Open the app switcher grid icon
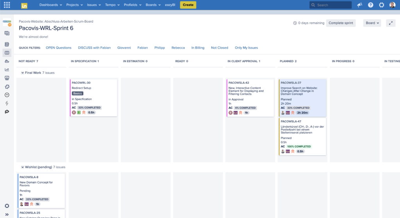The image size is (400, 218). pyautogui.click(x=7, y=5)
